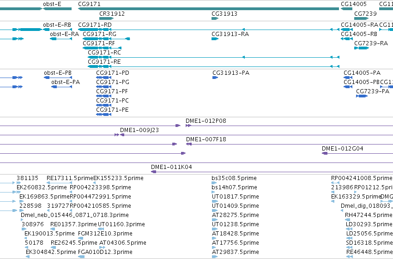Open the CG7239 gene feature
This screenshot has width=393, height=259.
pos(362,18)
